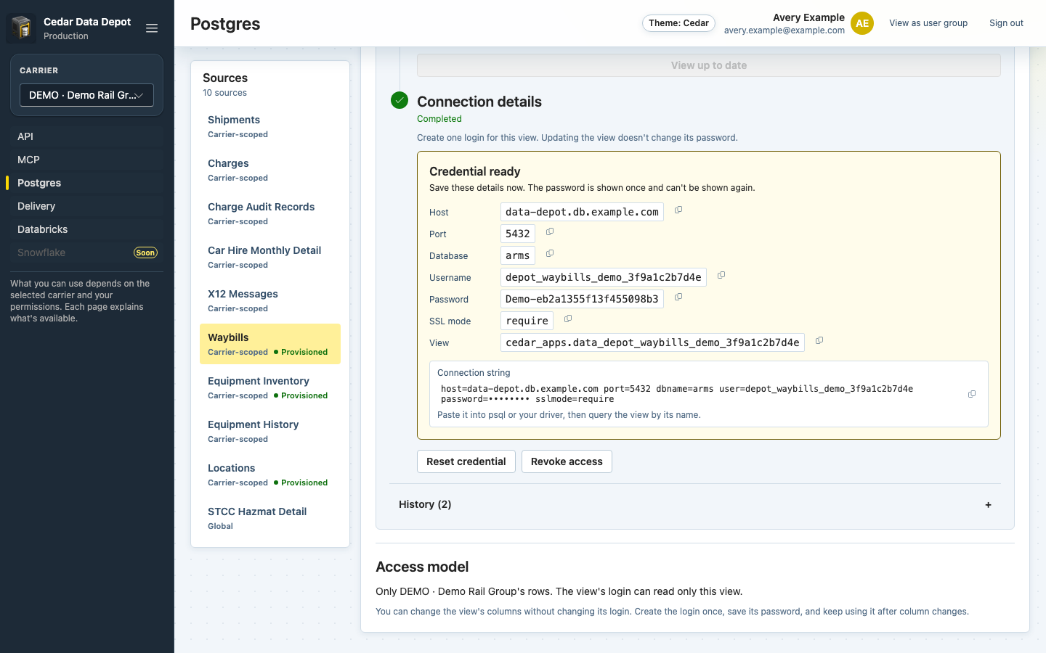Select the Postgres nav item

87,183
